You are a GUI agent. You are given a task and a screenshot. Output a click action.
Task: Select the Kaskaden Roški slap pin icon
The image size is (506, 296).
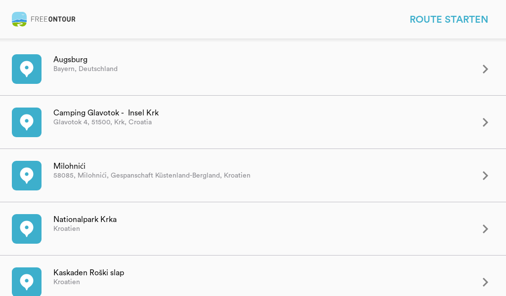(27, 282)
